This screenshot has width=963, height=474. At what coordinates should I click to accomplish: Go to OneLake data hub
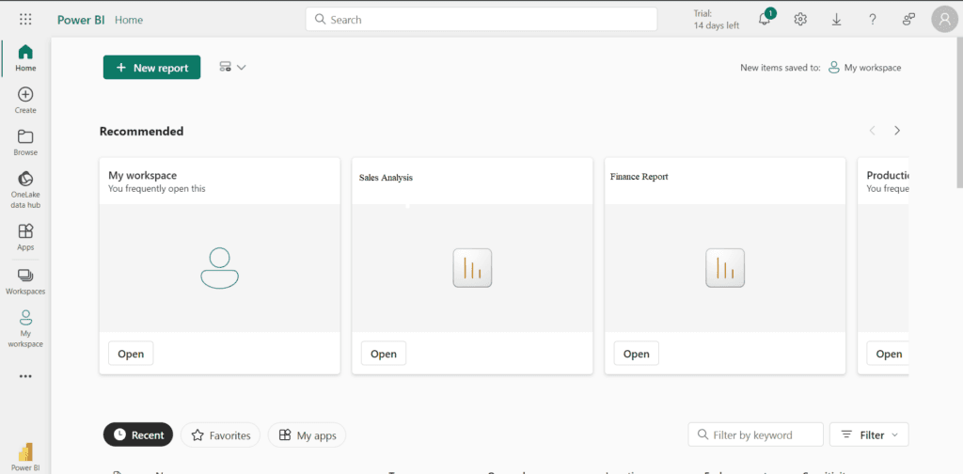(25, 189)
